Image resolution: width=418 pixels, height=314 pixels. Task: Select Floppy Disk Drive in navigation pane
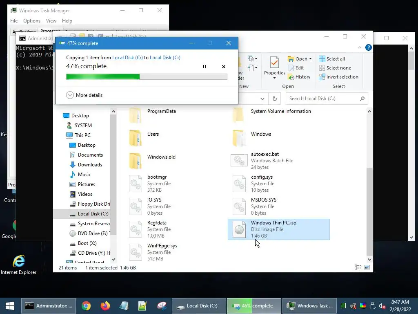click(x=90, y=204)
